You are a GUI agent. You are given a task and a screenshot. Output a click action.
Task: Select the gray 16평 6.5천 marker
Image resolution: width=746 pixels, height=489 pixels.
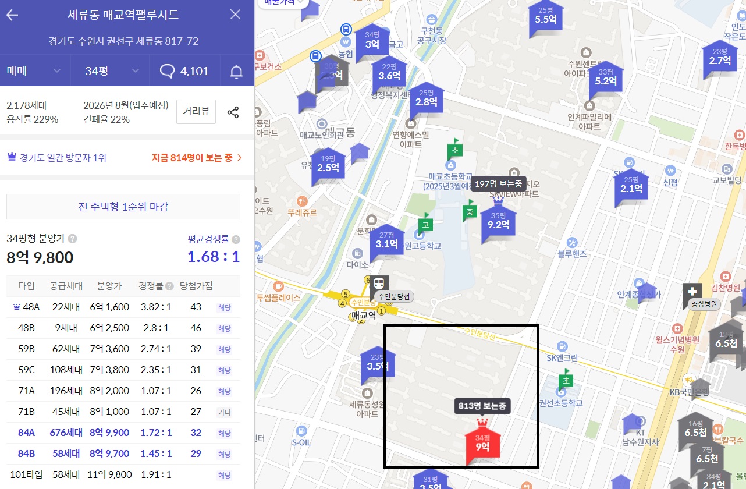click(x=696, y=431)
